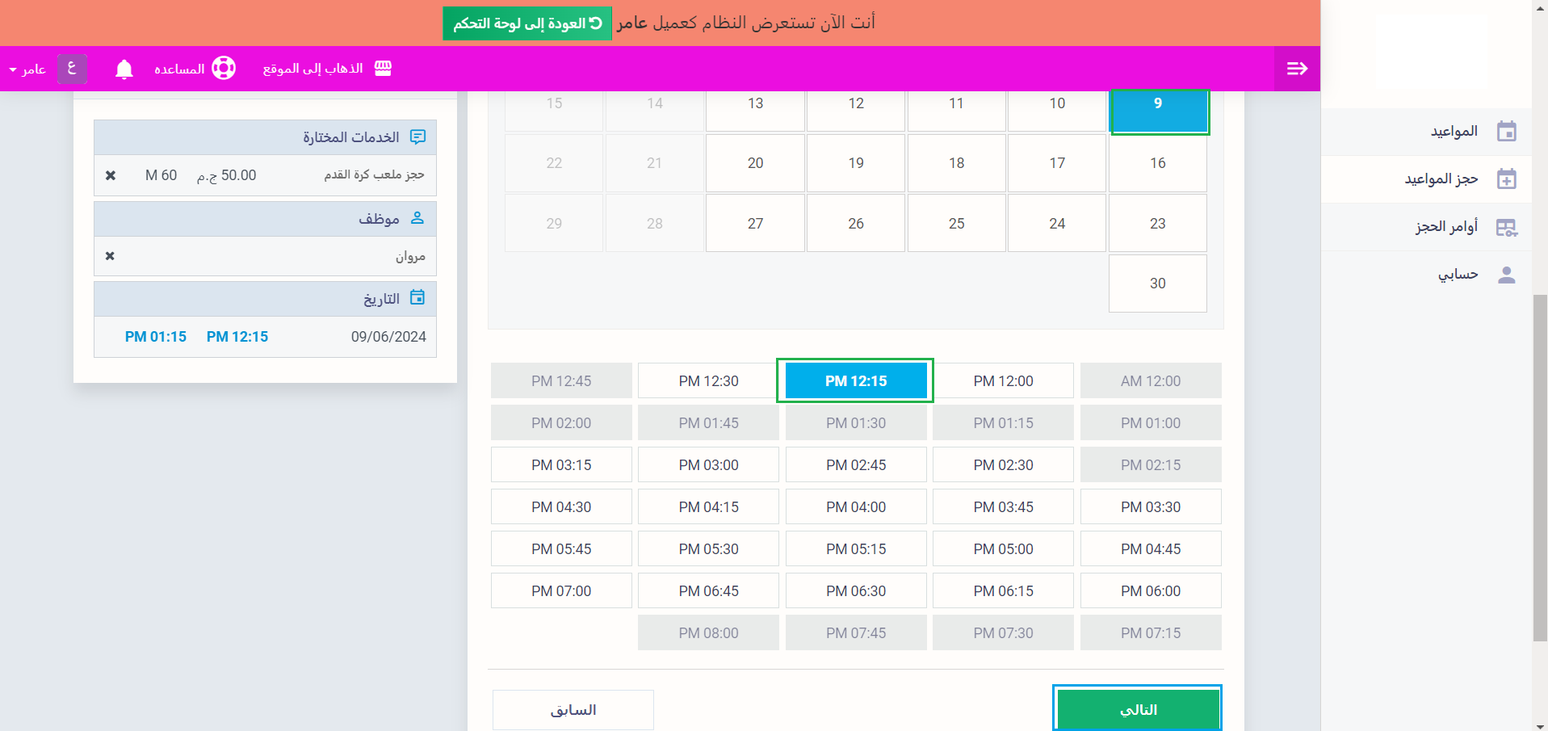Remove employee مروان from selection
1548x731 pixels.
click(110, 256)
